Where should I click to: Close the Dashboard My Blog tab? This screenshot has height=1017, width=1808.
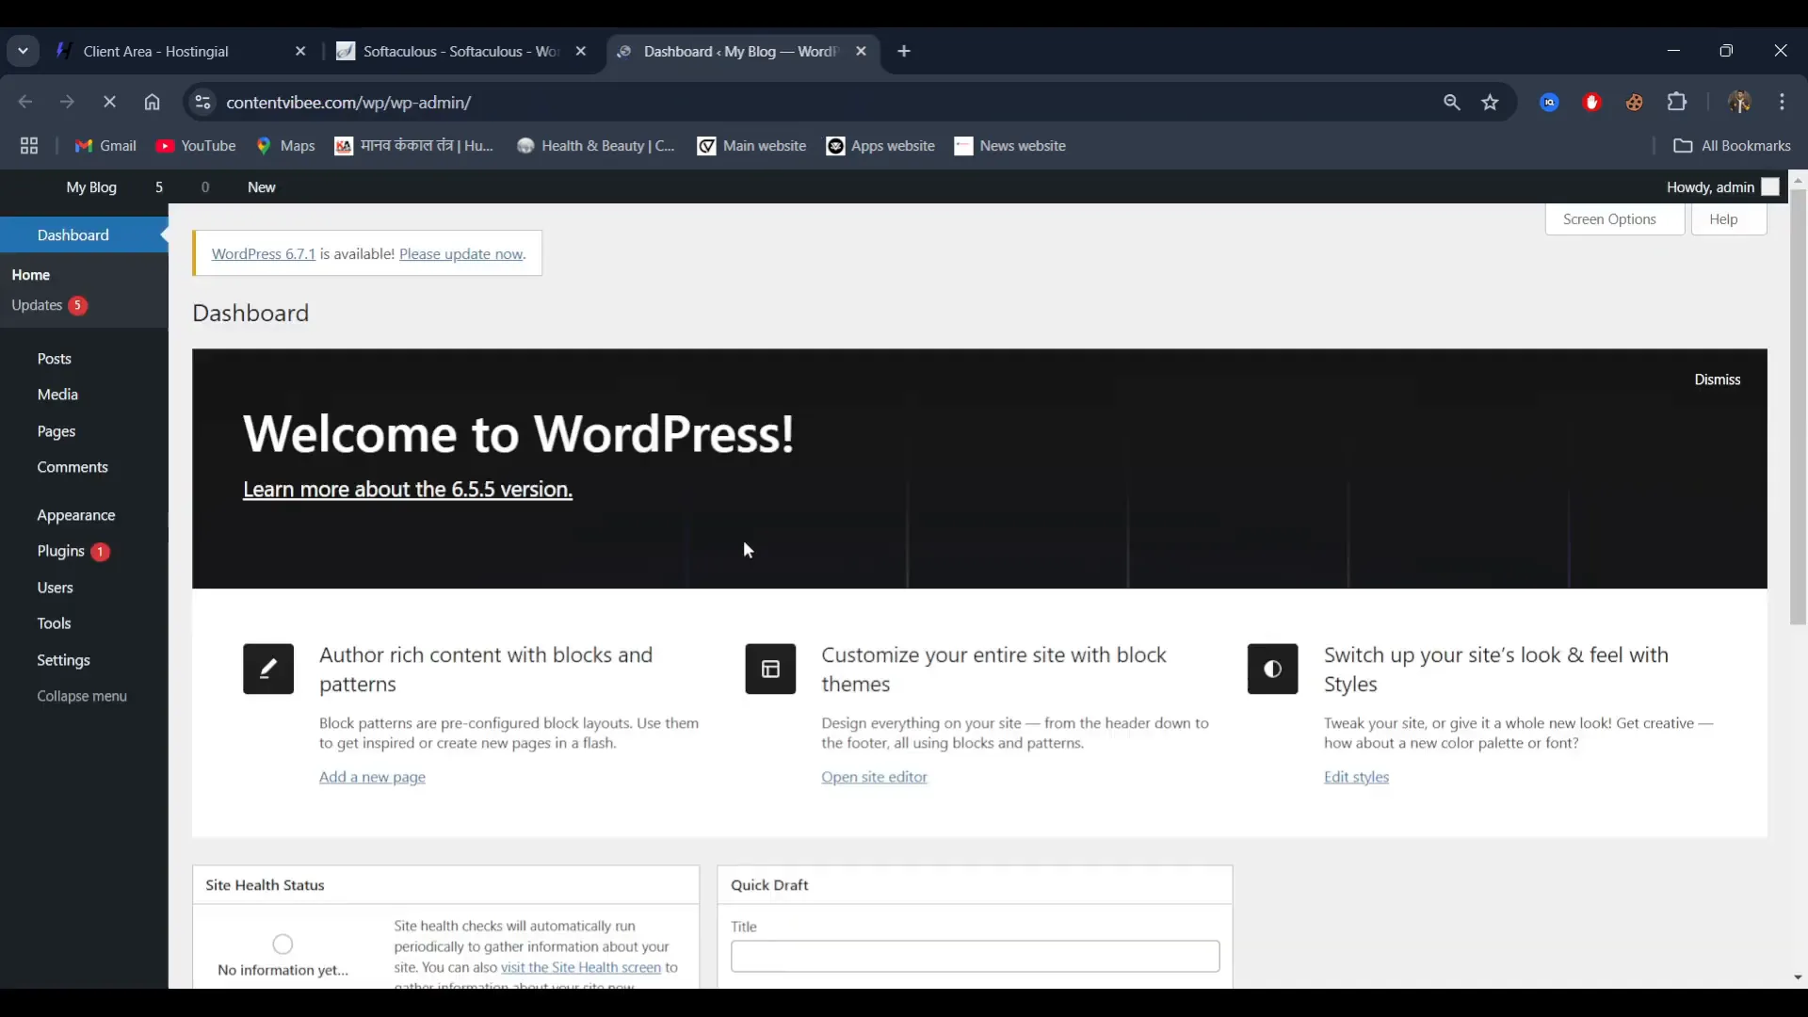861,52
